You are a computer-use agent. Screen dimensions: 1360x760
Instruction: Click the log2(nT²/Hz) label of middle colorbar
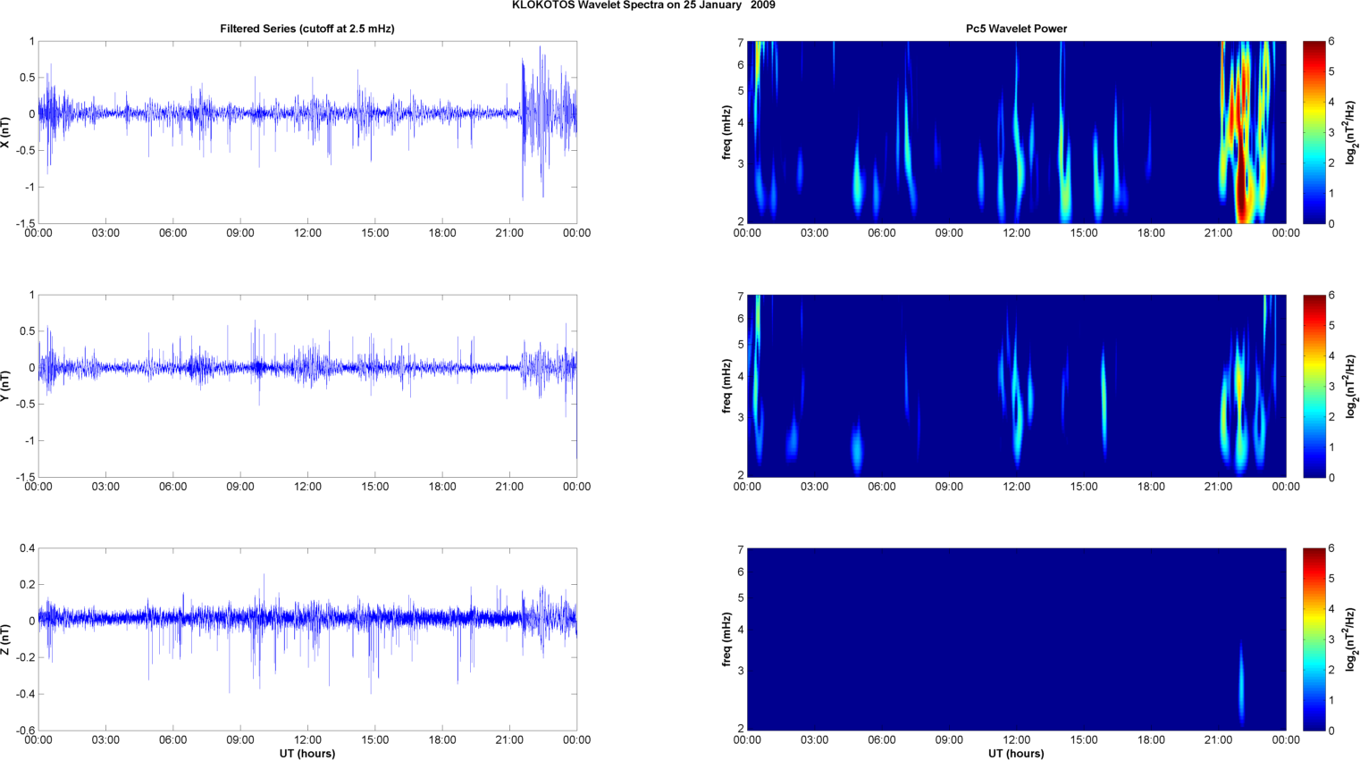coord(1351,386)
